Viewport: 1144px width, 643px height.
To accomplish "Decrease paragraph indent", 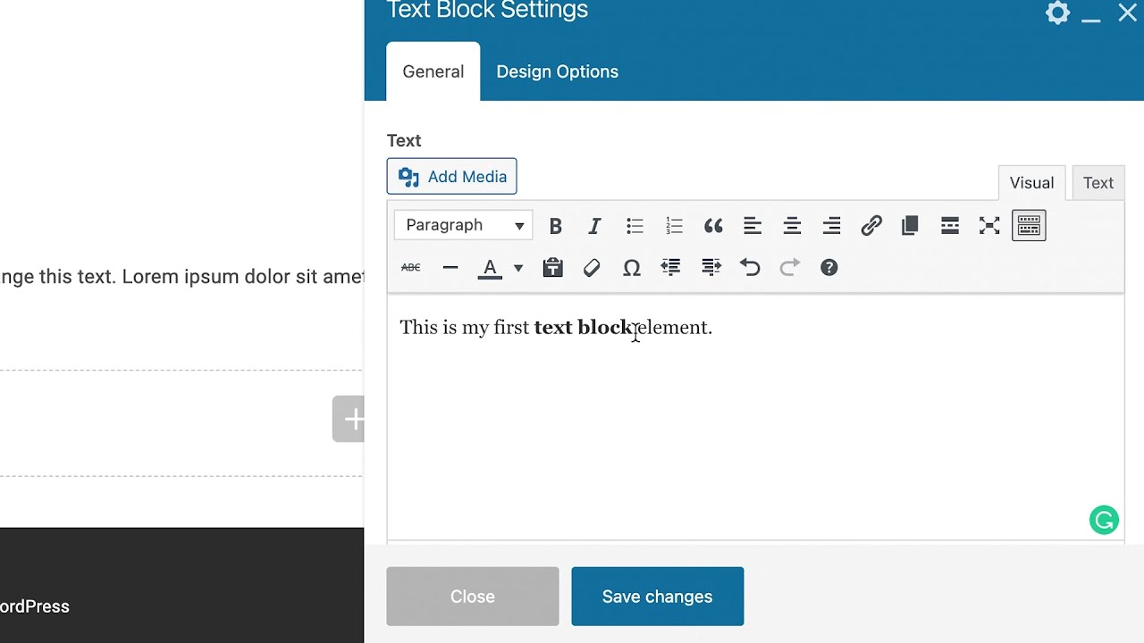I will tap(671, 267).
